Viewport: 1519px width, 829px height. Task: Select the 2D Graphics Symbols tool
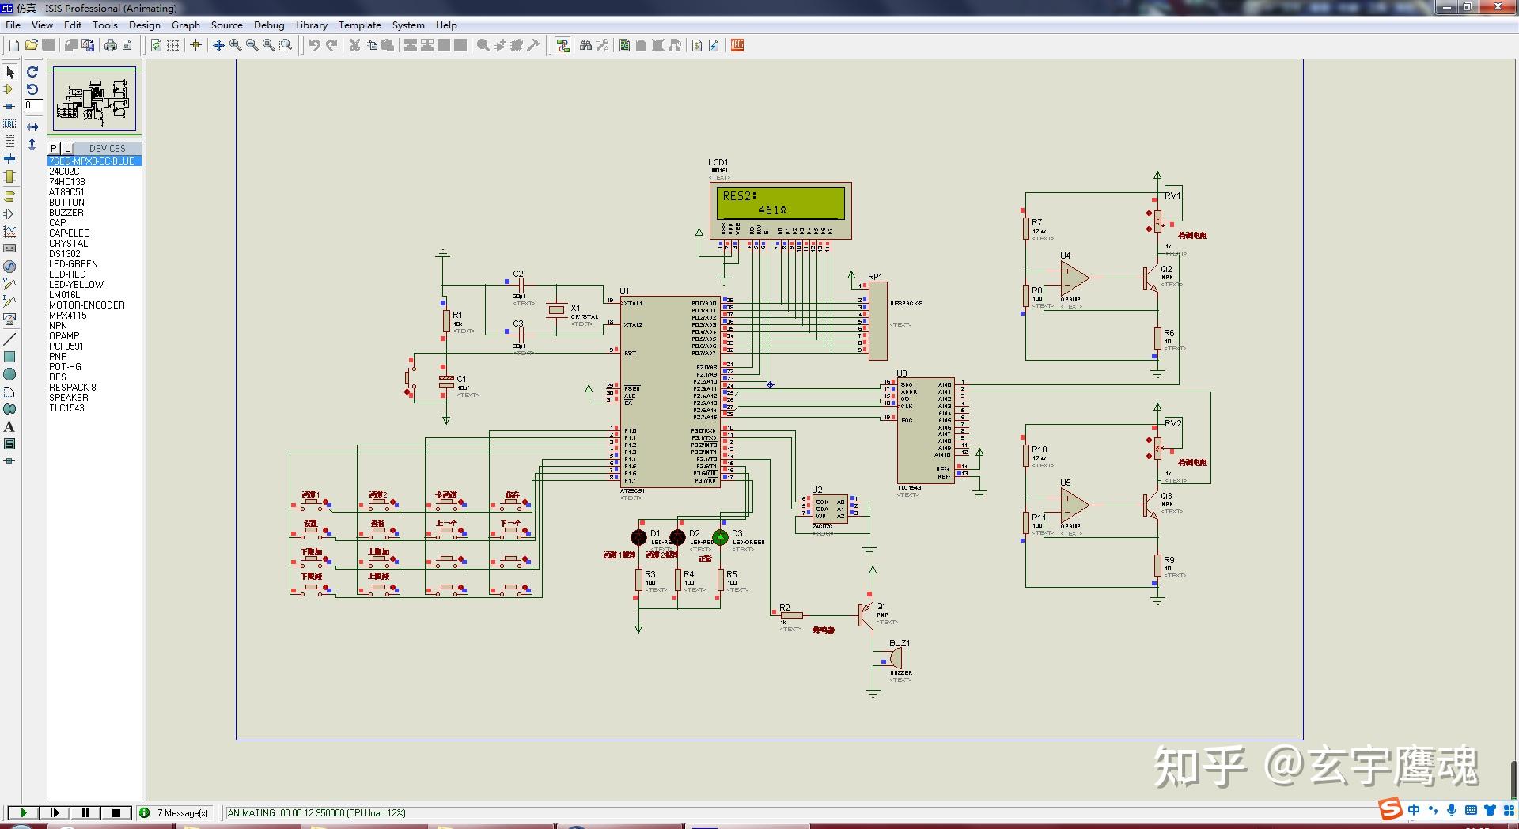pos(9,444)
